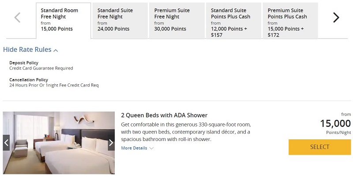Expand More Details for the room
The image size is (353, 177).
pyautogui.click(x=137, y=148)
